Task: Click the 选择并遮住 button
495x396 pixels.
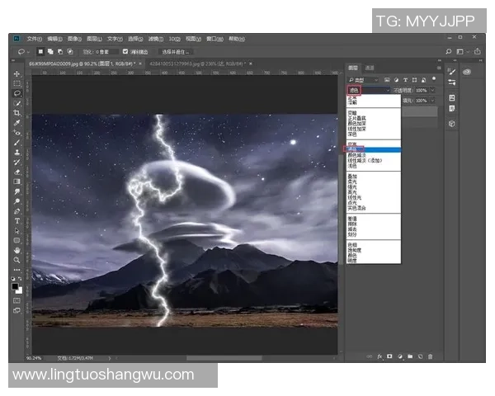Action: (x=178, y=51)
